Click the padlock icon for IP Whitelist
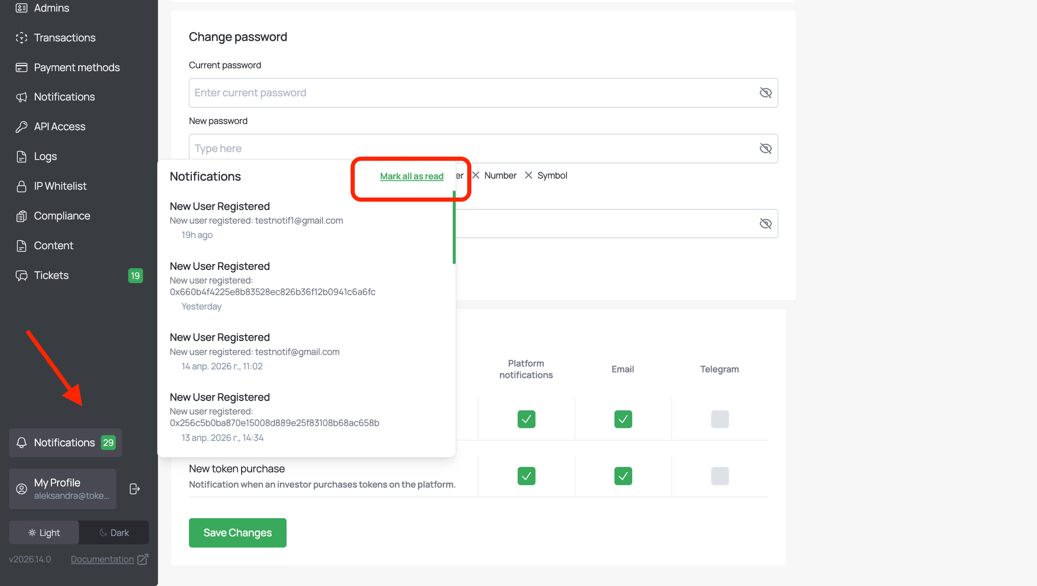Screen dimensions: 1037x586 [x=21, y=187]
